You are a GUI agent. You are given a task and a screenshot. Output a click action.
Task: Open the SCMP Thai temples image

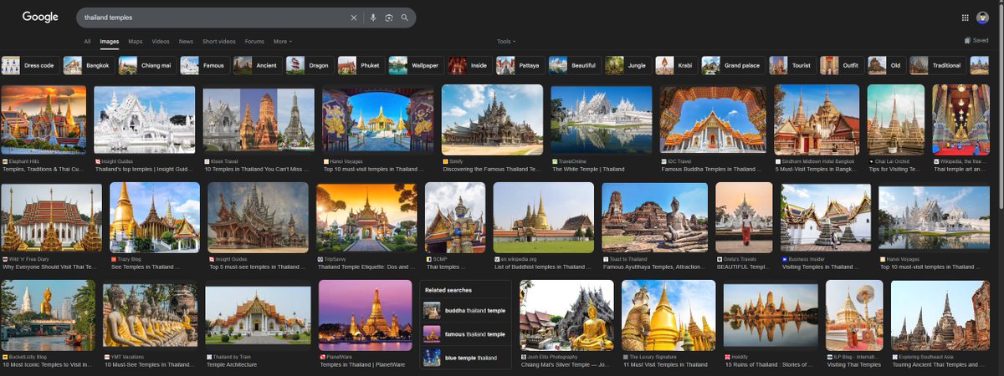(455, 218)
